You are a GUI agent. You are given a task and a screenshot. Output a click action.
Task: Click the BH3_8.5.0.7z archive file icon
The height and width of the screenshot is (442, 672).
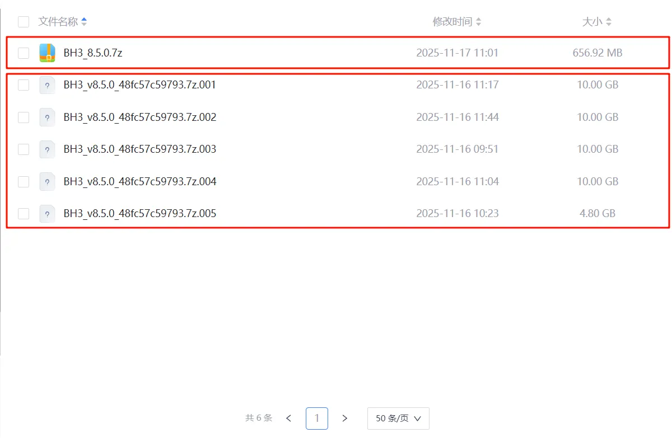(47, 53)
